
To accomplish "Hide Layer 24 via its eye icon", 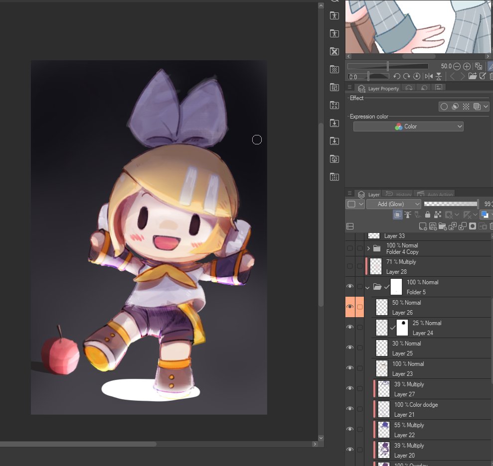I will click(x=350, y=327).
